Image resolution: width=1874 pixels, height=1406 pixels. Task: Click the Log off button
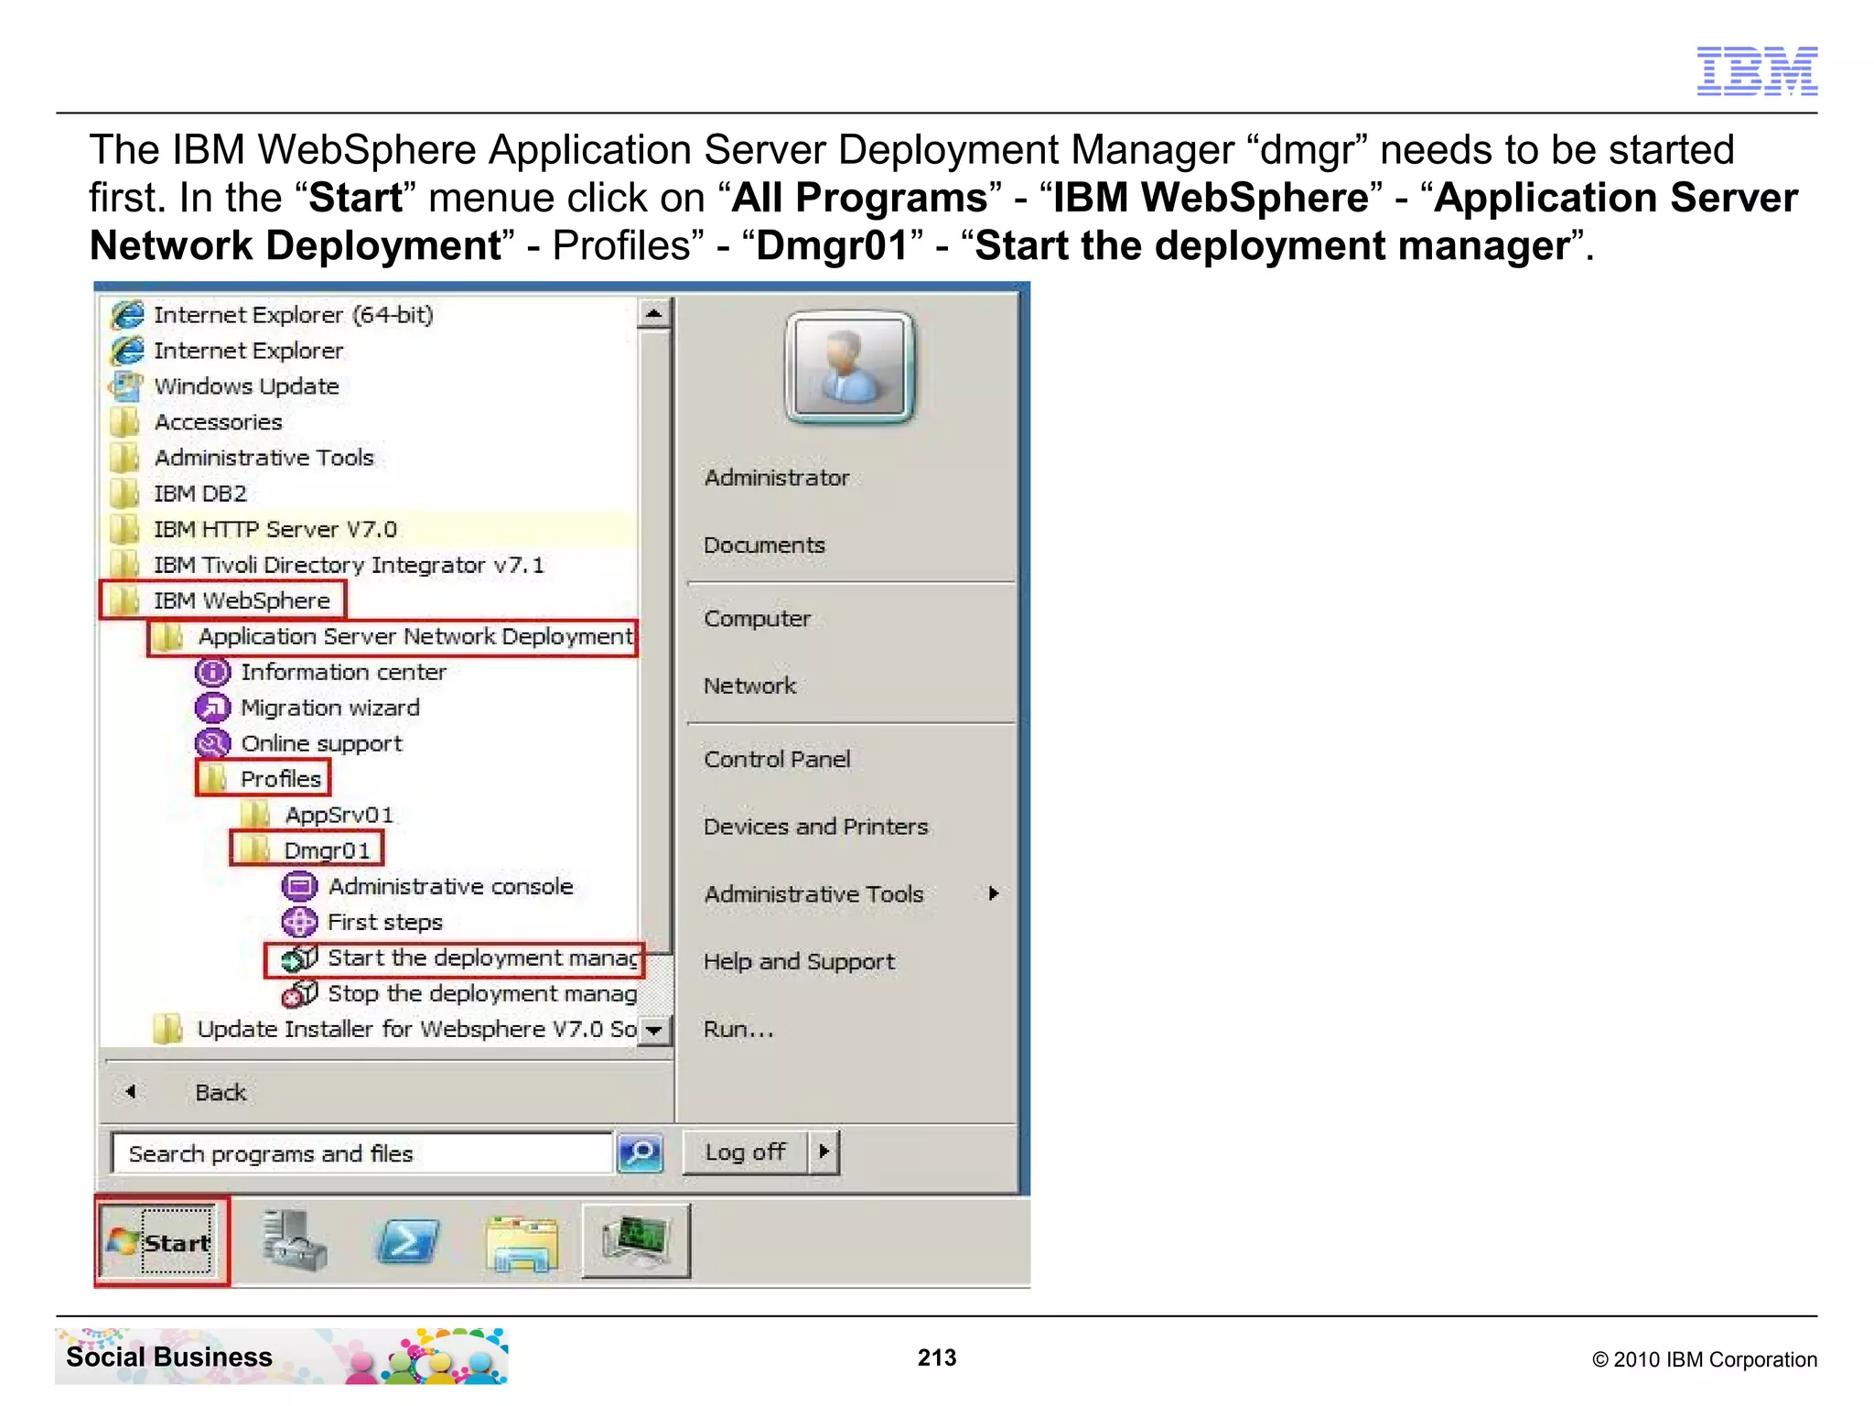pyautogui.click(x=746, y=1152)
